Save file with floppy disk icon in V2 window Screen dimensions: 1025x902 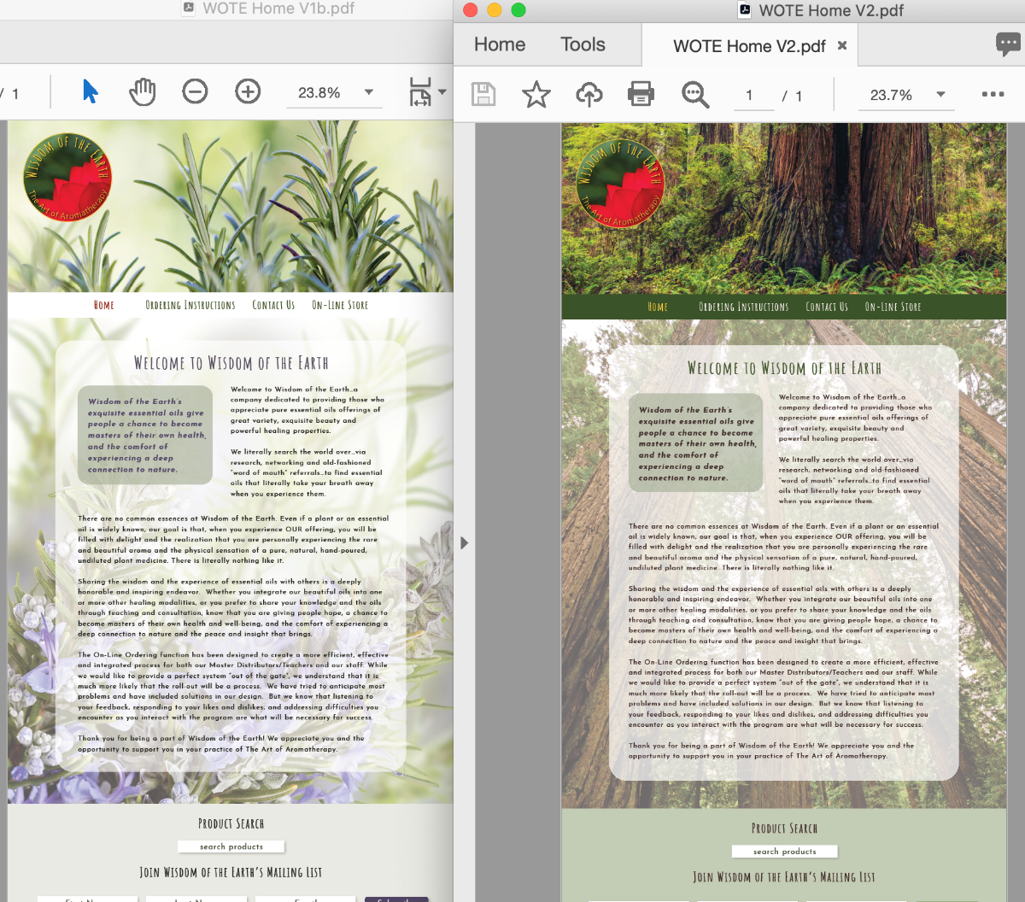pyautogui.click(x=483, y=94)
